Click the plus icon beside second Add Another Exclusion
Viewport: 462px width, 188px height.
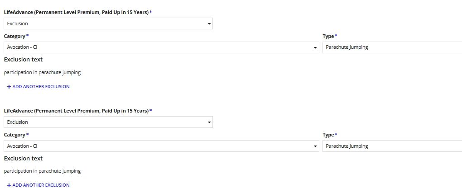[x=9, y=185]
